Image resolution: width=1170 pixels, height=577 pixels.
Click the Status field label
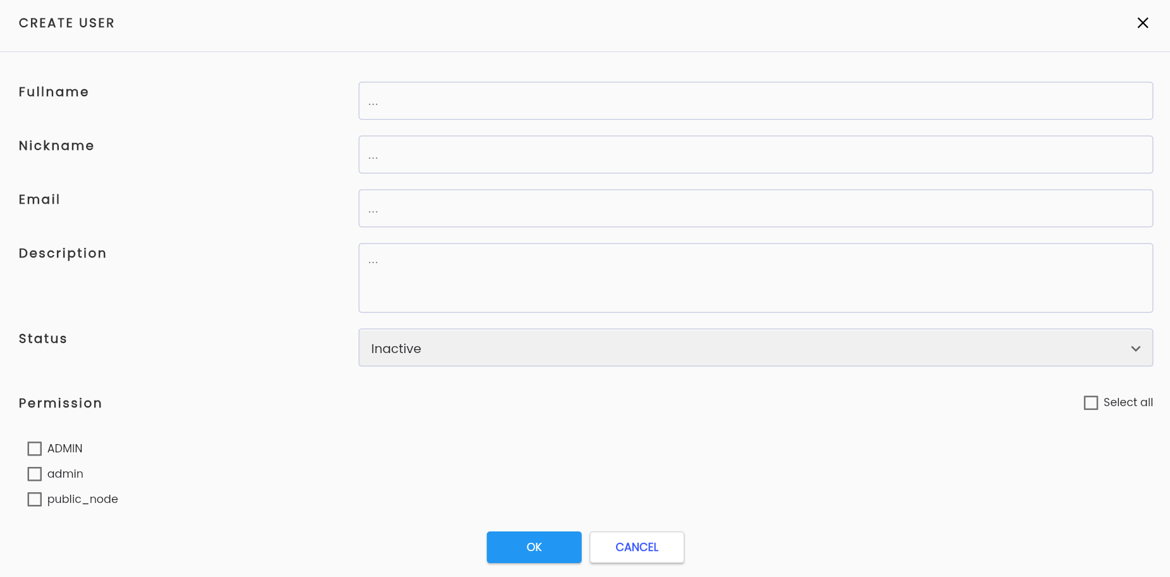(43, 338)
